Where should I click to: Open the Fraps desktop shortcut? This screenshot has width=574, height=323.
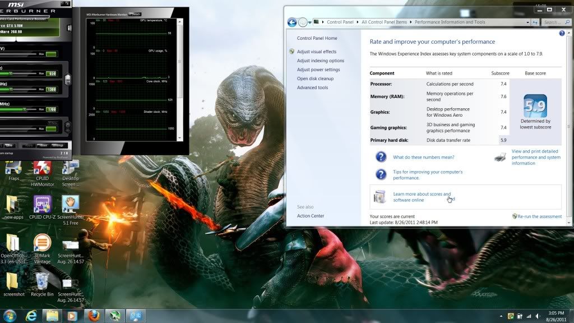(x=13, y=171)
